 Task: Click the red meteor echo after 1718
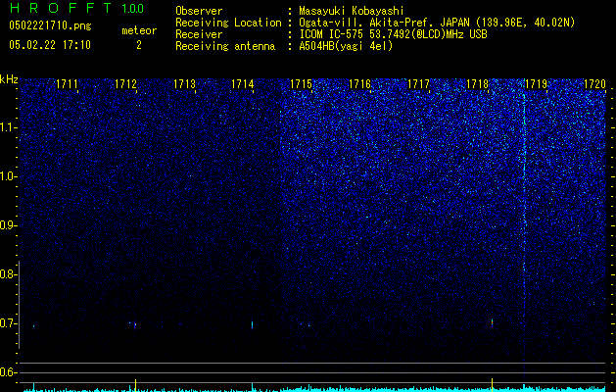pyautogui.click(x=492, y=322)
